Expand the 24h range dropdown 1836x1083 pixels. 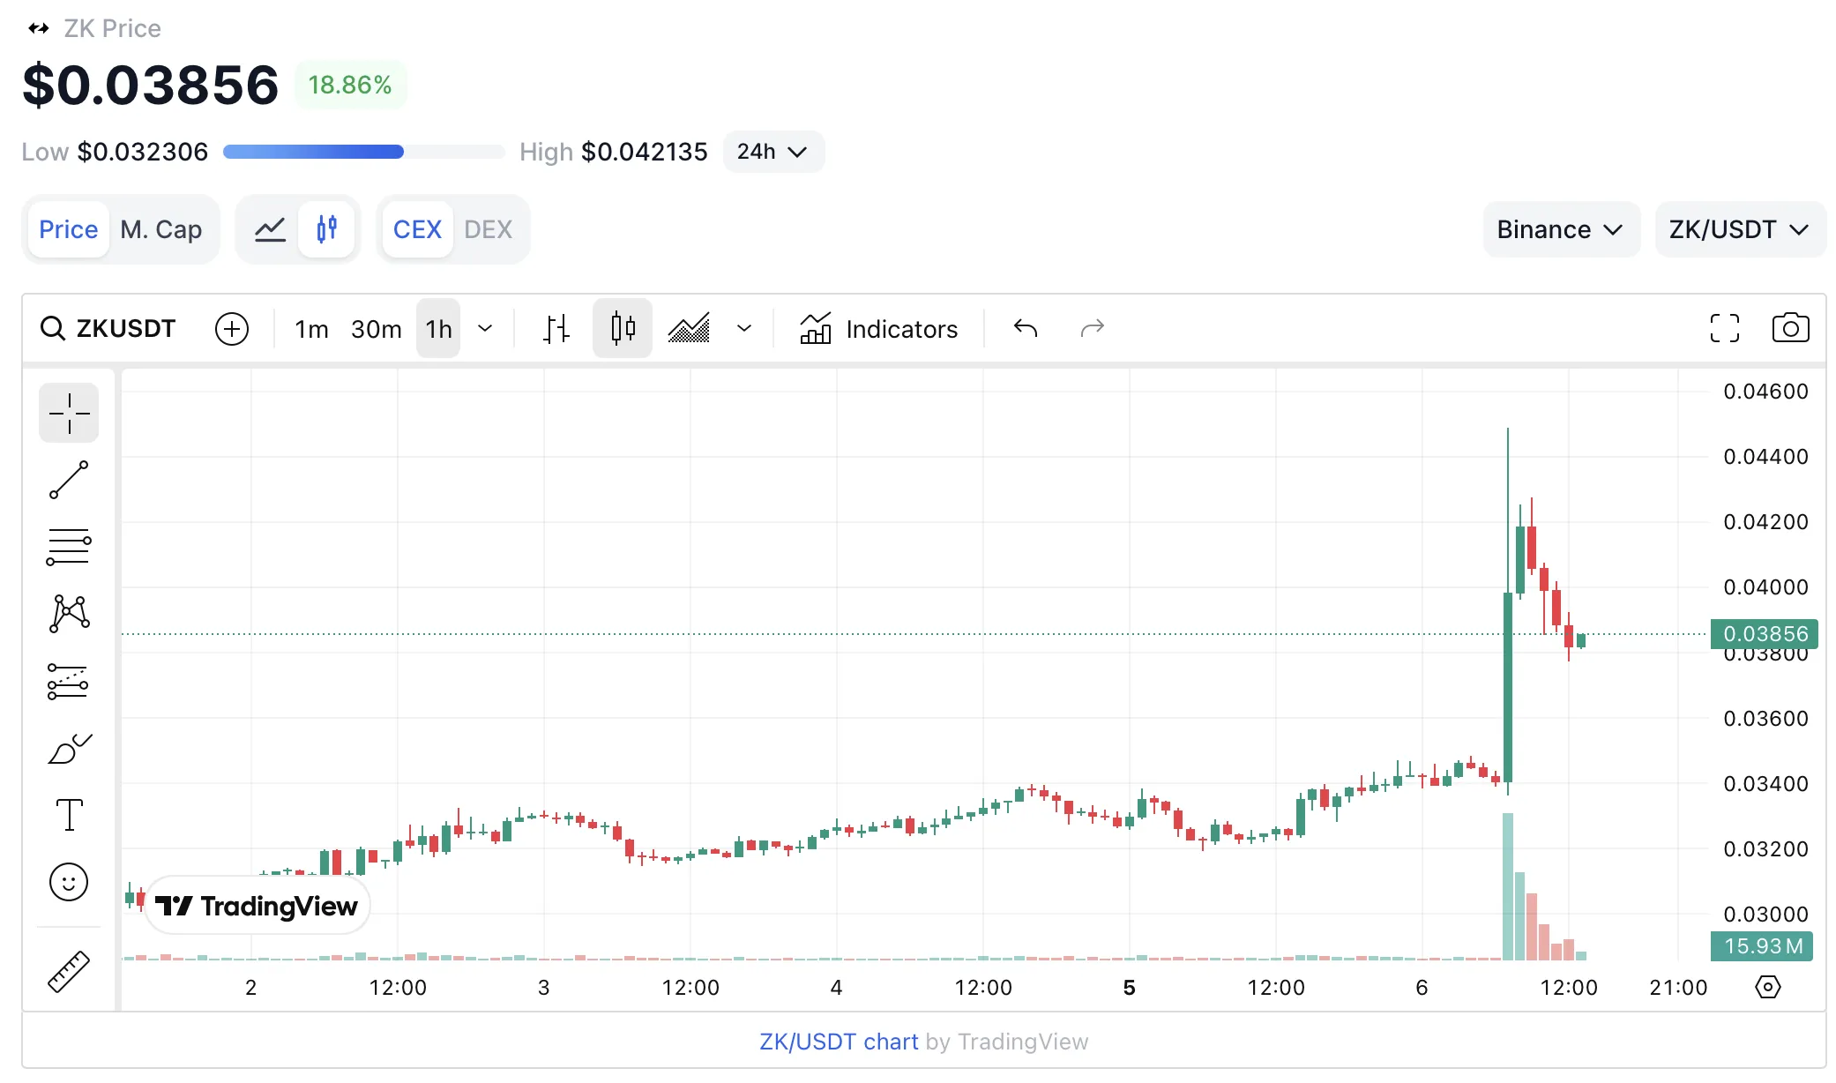tap(772, 152)
